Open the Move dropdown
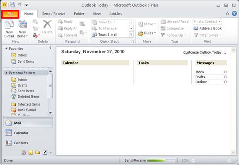The image size is (239, 165). [x=147, y=24]
